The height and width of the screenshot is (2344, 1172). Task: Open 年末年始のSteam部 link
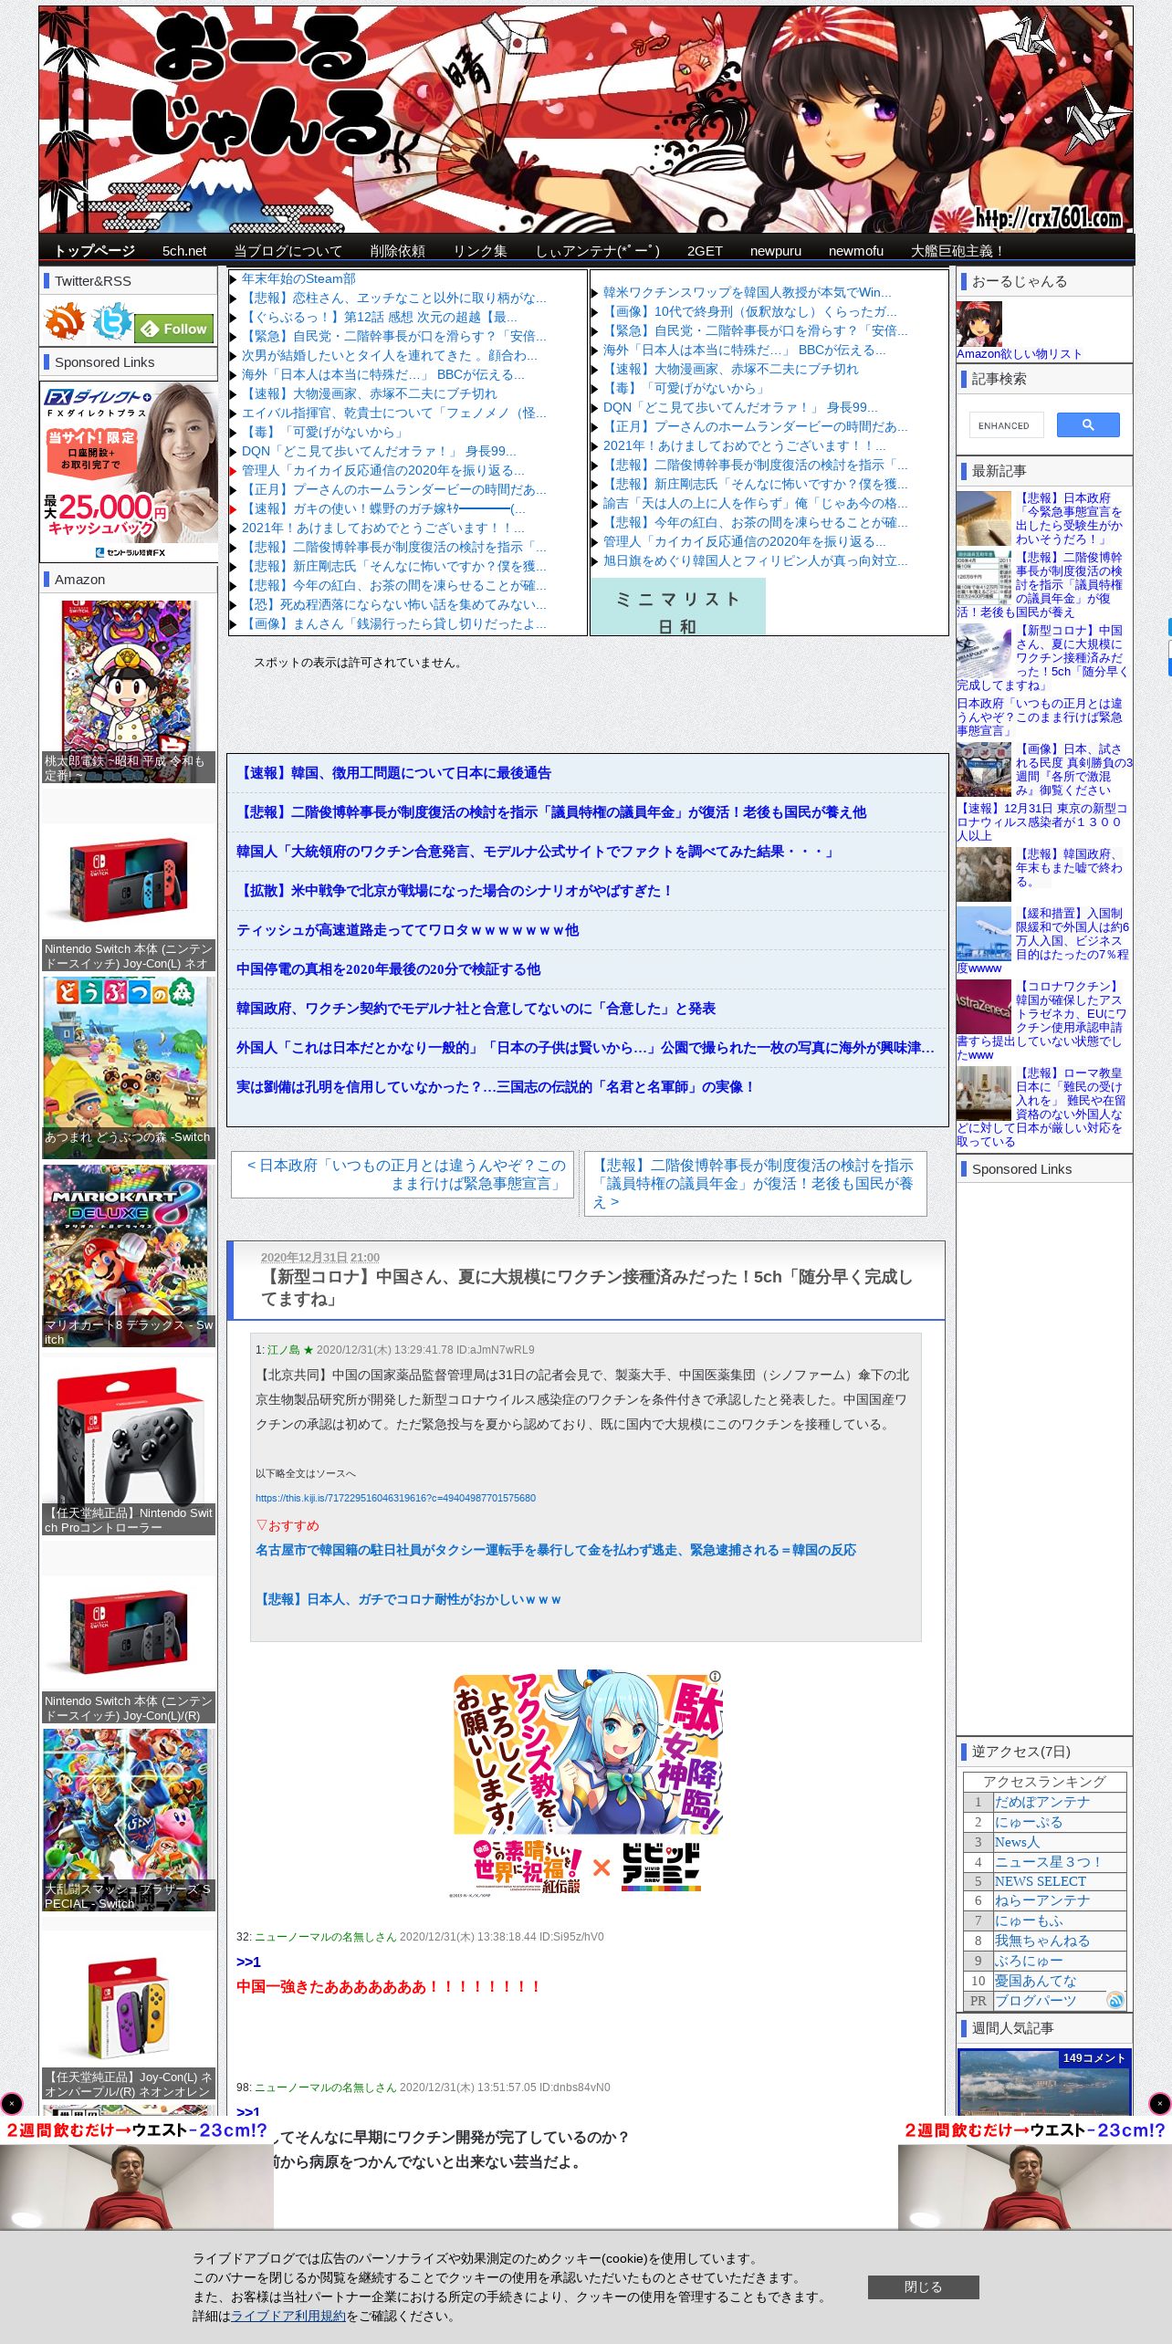[x=298, y=278]
